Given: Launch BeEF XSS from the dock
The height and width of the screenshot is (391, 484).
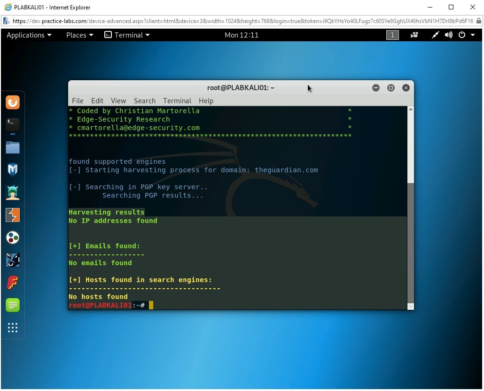Looking at the screenshot, I should pyautogui.click(x=13, y=260).
